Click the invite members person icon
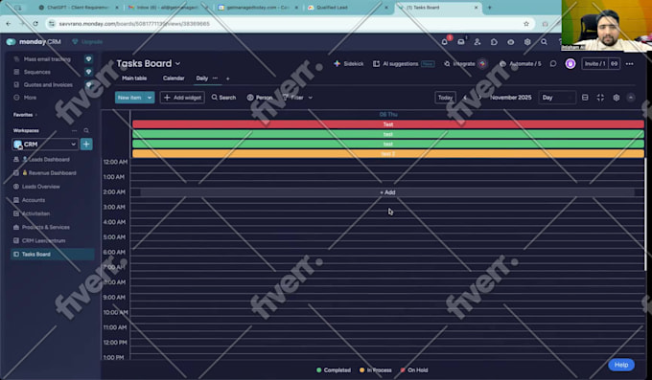The height and width of the screenshot is (380, 652). pos(477,42)
